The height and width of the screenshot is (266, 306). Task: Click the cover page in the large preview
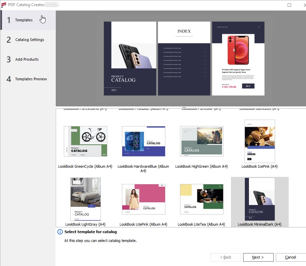pyautogui.click(x=130, y=58)
